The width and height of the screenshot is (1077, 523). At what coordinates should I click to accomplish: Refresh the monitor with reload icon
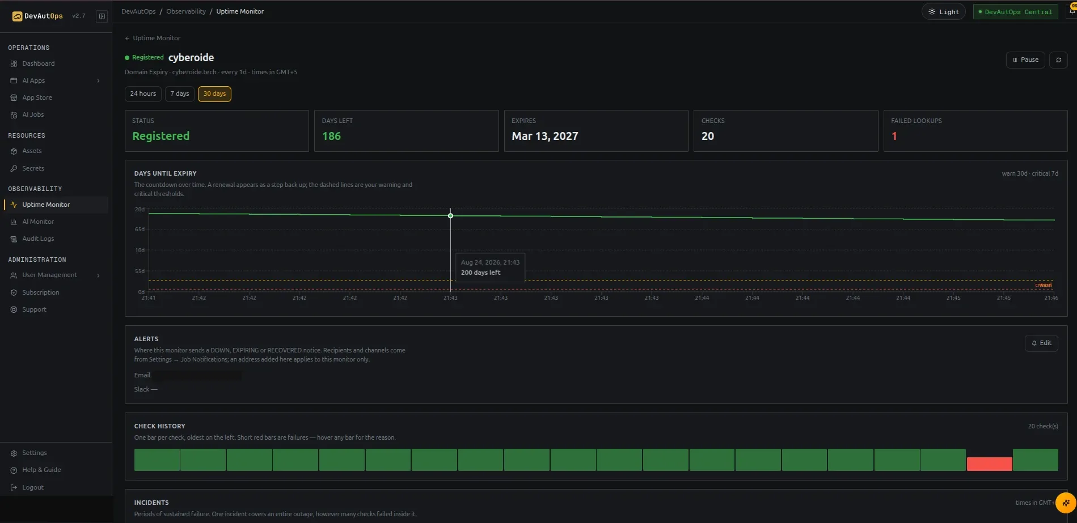coord(1058,60)
